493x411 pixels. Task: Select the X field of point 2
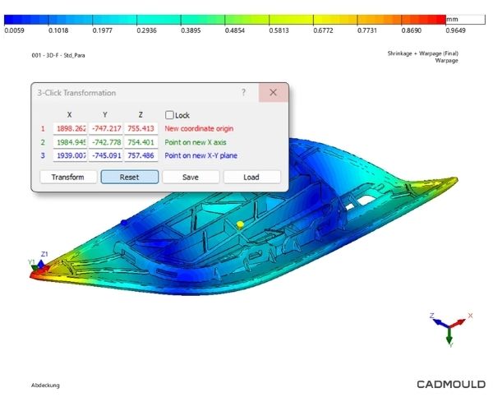click(69, 142)
